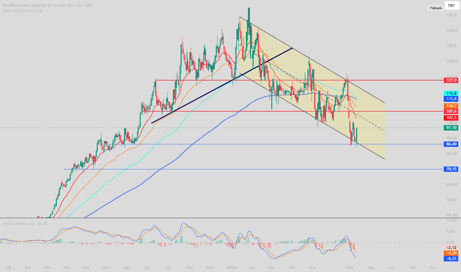Screen dimensions: 461x272
Task: Click the 60,00 price scale value
Action: click(451, 184)
